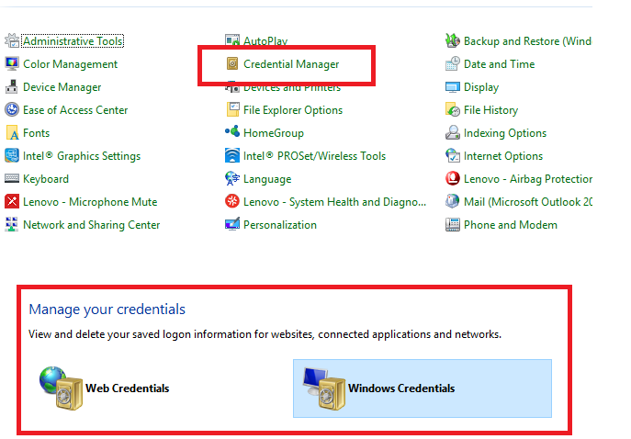Screen dimensions: 631x439
Task: Open Phone and Modem link
Action: [x=511, y=224]
